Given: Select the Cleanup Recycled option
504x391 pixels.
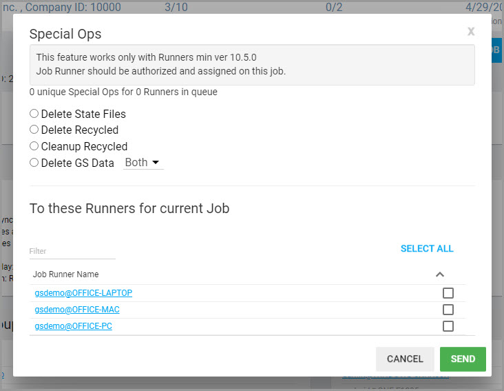Looking at the screenshot, I should (x=34, y=146).
